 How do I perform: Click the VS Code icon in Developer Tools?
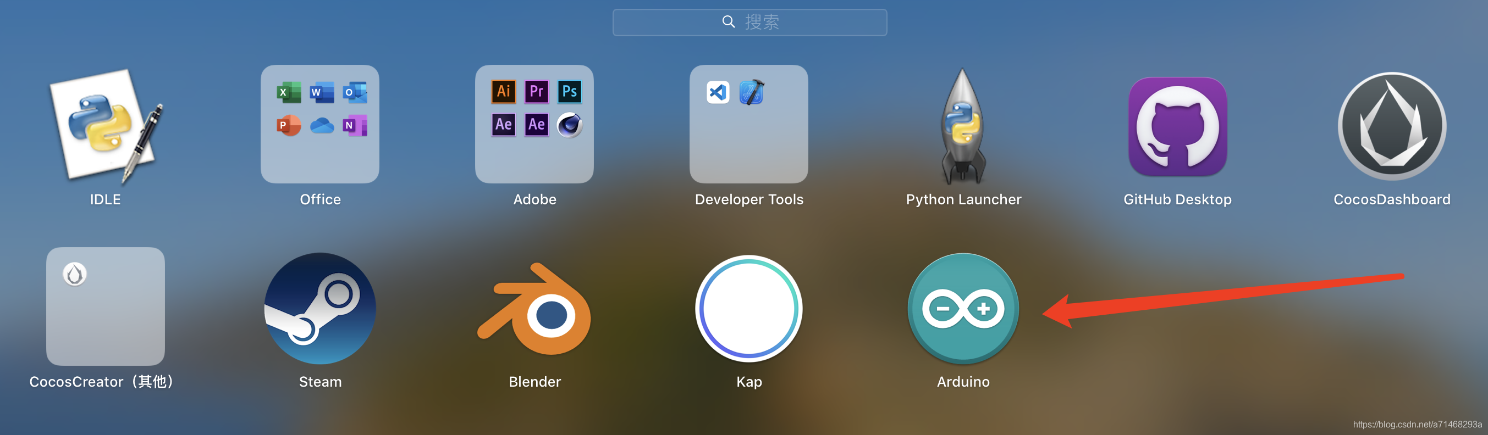718,92
